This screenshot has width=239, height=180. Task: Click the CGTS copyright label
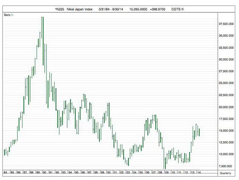click(178, 9)
